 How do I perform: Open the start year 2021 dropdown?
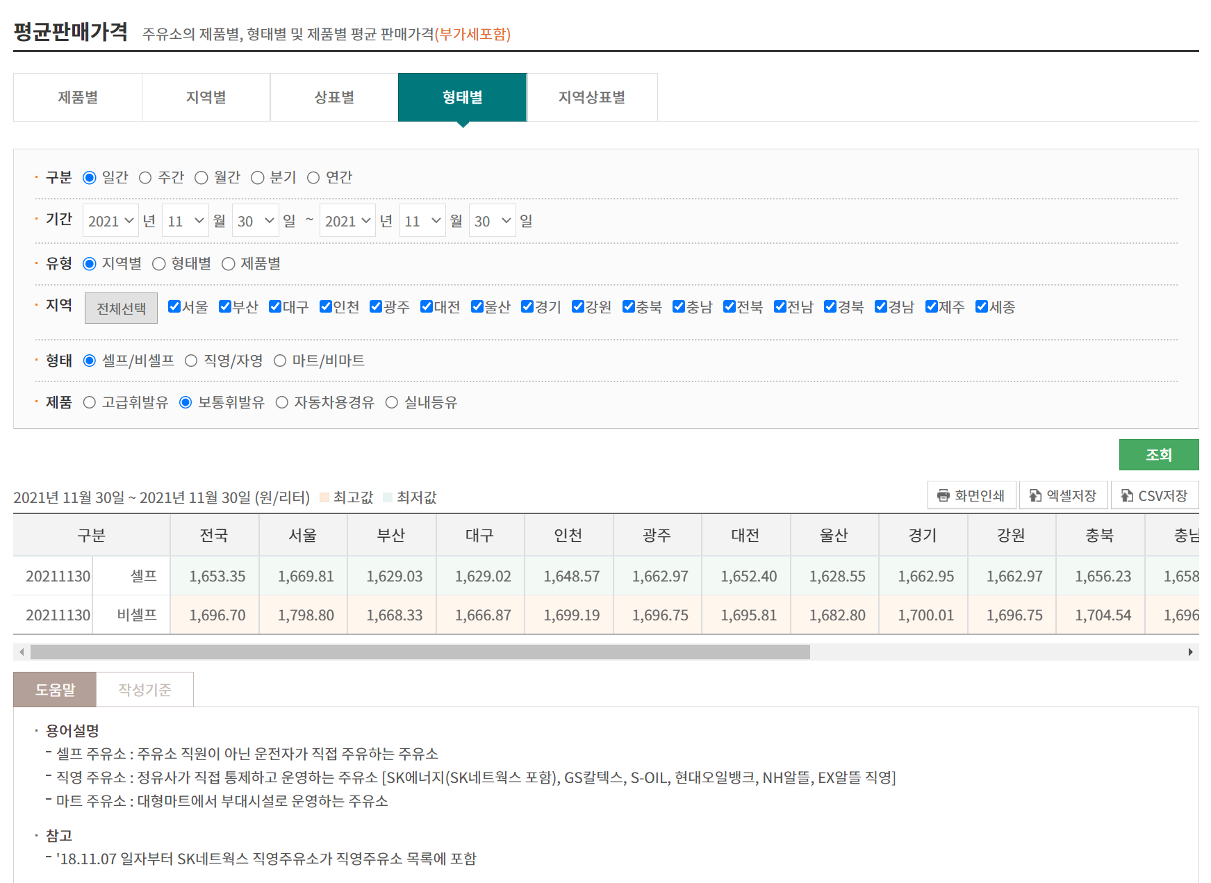[110, 221]
